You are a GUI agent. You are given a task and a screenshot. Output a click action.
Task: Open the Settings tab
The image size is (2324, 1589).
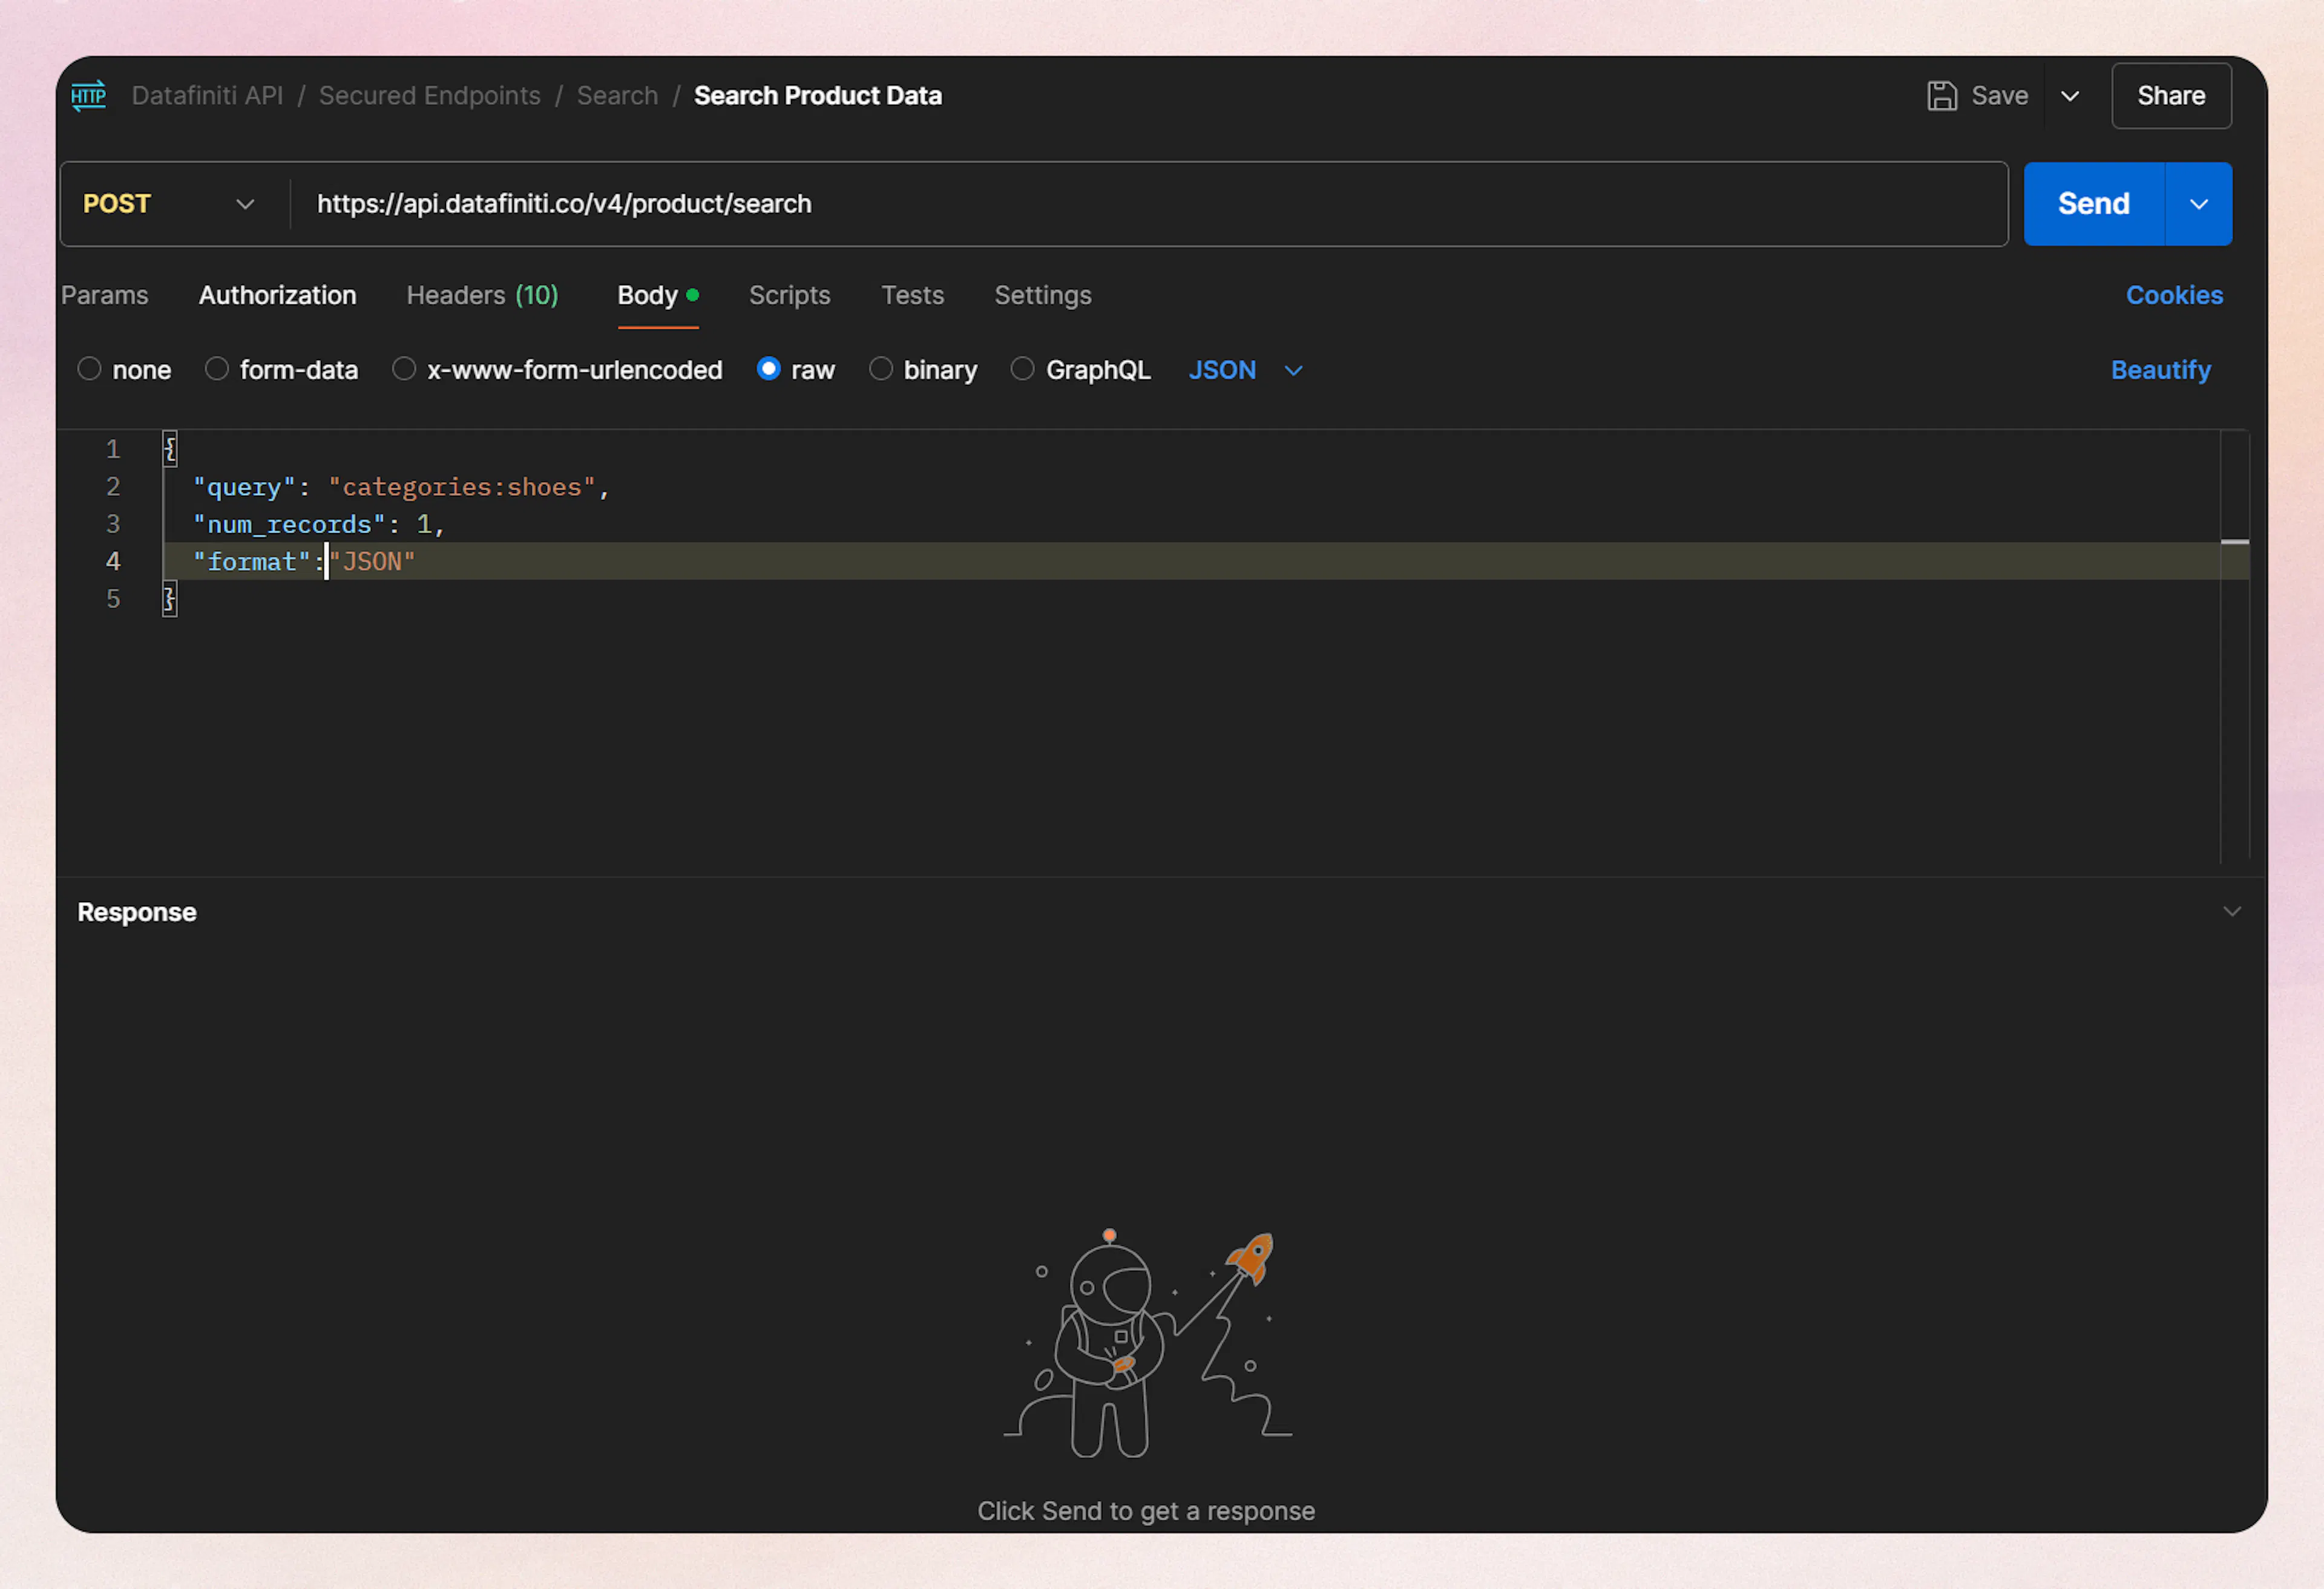pyautogui.click(x=1043, y=295)
